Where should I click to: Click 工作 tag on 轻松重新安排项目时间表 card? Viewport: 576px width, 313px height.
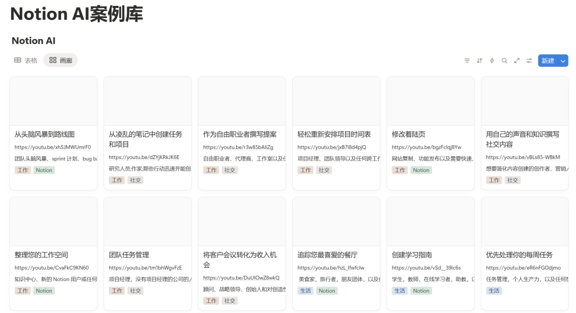pyautogui.click(x=306, y=170)
